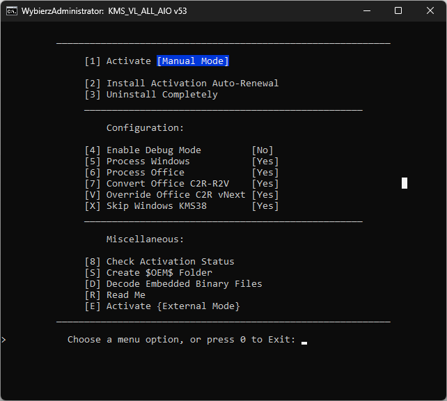Click the white selection block on the right
Screen dimensions: 447x401
(405, 183)
